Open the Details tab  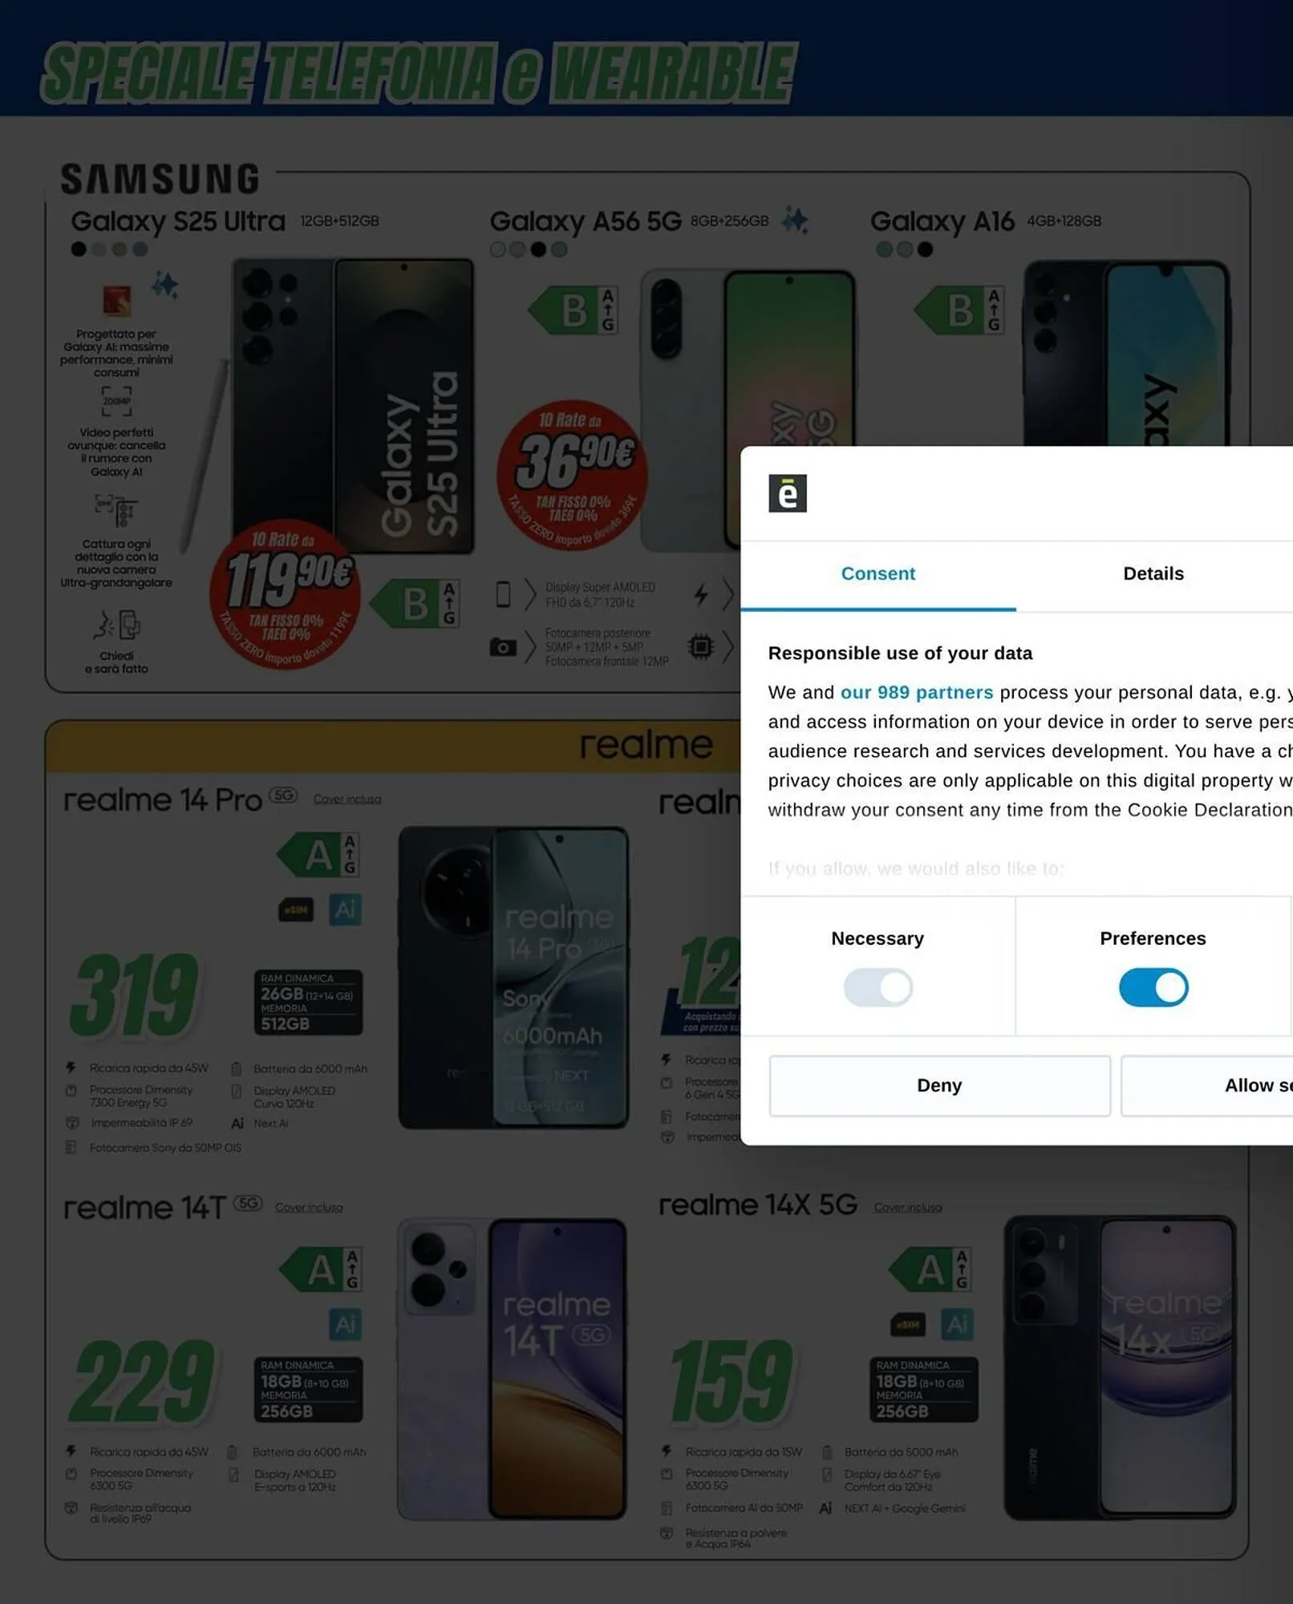1153,574
